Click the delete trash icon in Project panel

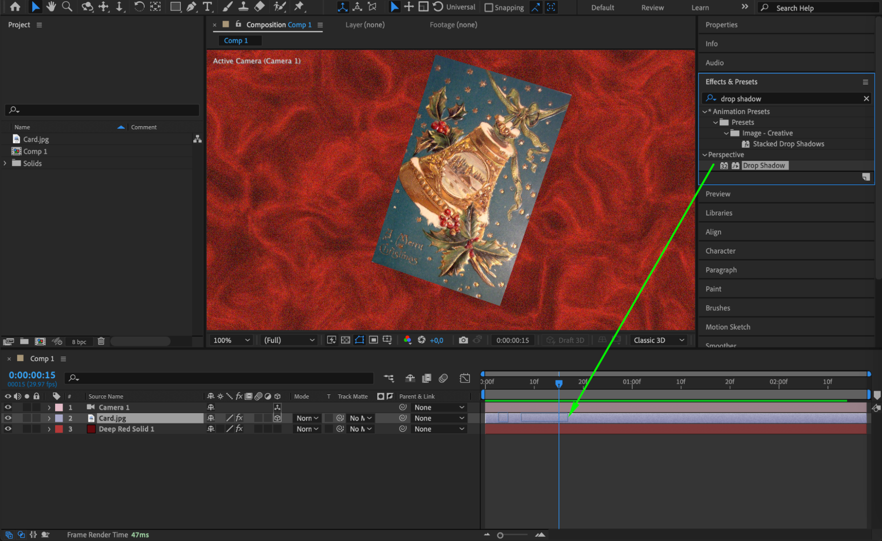click(x=101, y=341)
